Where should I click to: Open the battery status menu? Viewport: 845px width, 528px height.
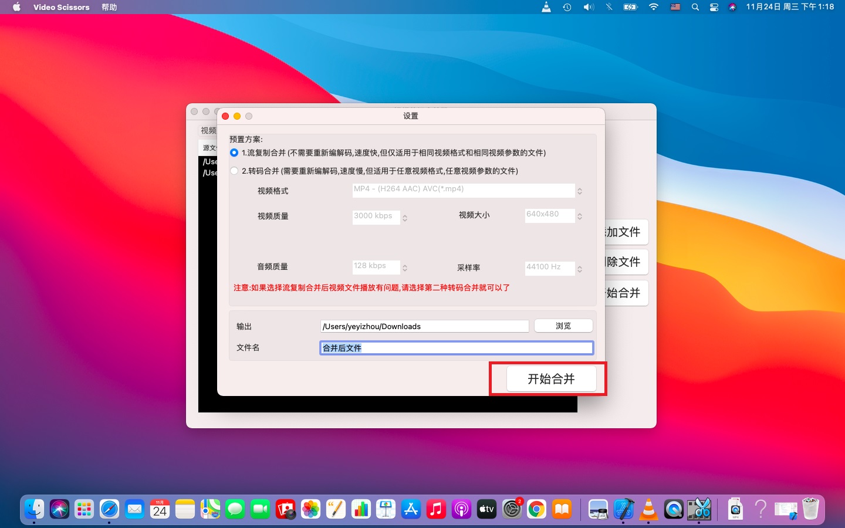pyautogui.click(x=631, y=7)
